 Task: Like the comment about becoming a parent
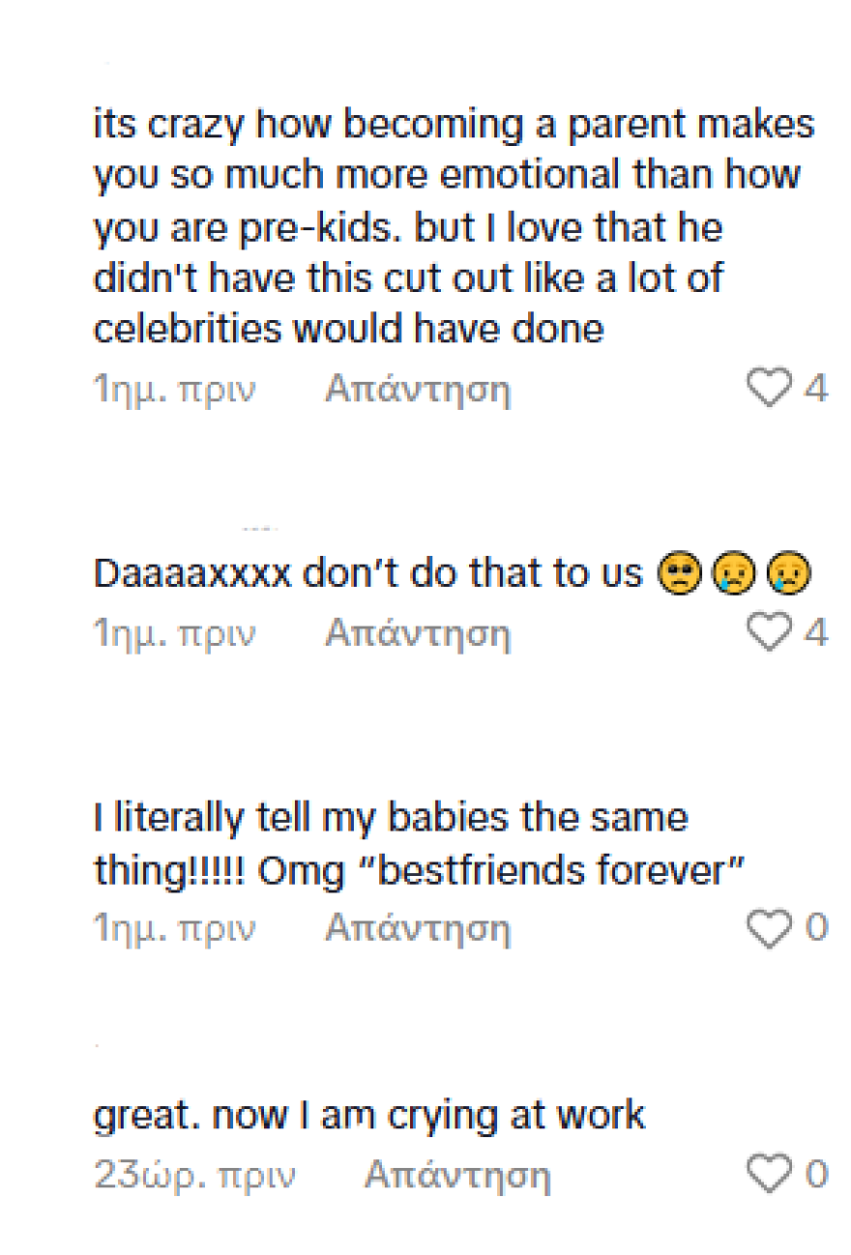pyautogui.click(x=769, y=389)
